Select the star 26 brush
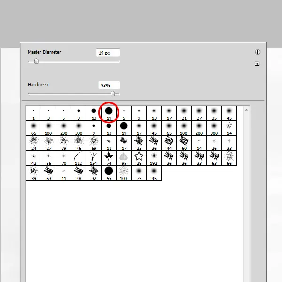This screenshot has width=282, height=282. (x=214, y=143)
